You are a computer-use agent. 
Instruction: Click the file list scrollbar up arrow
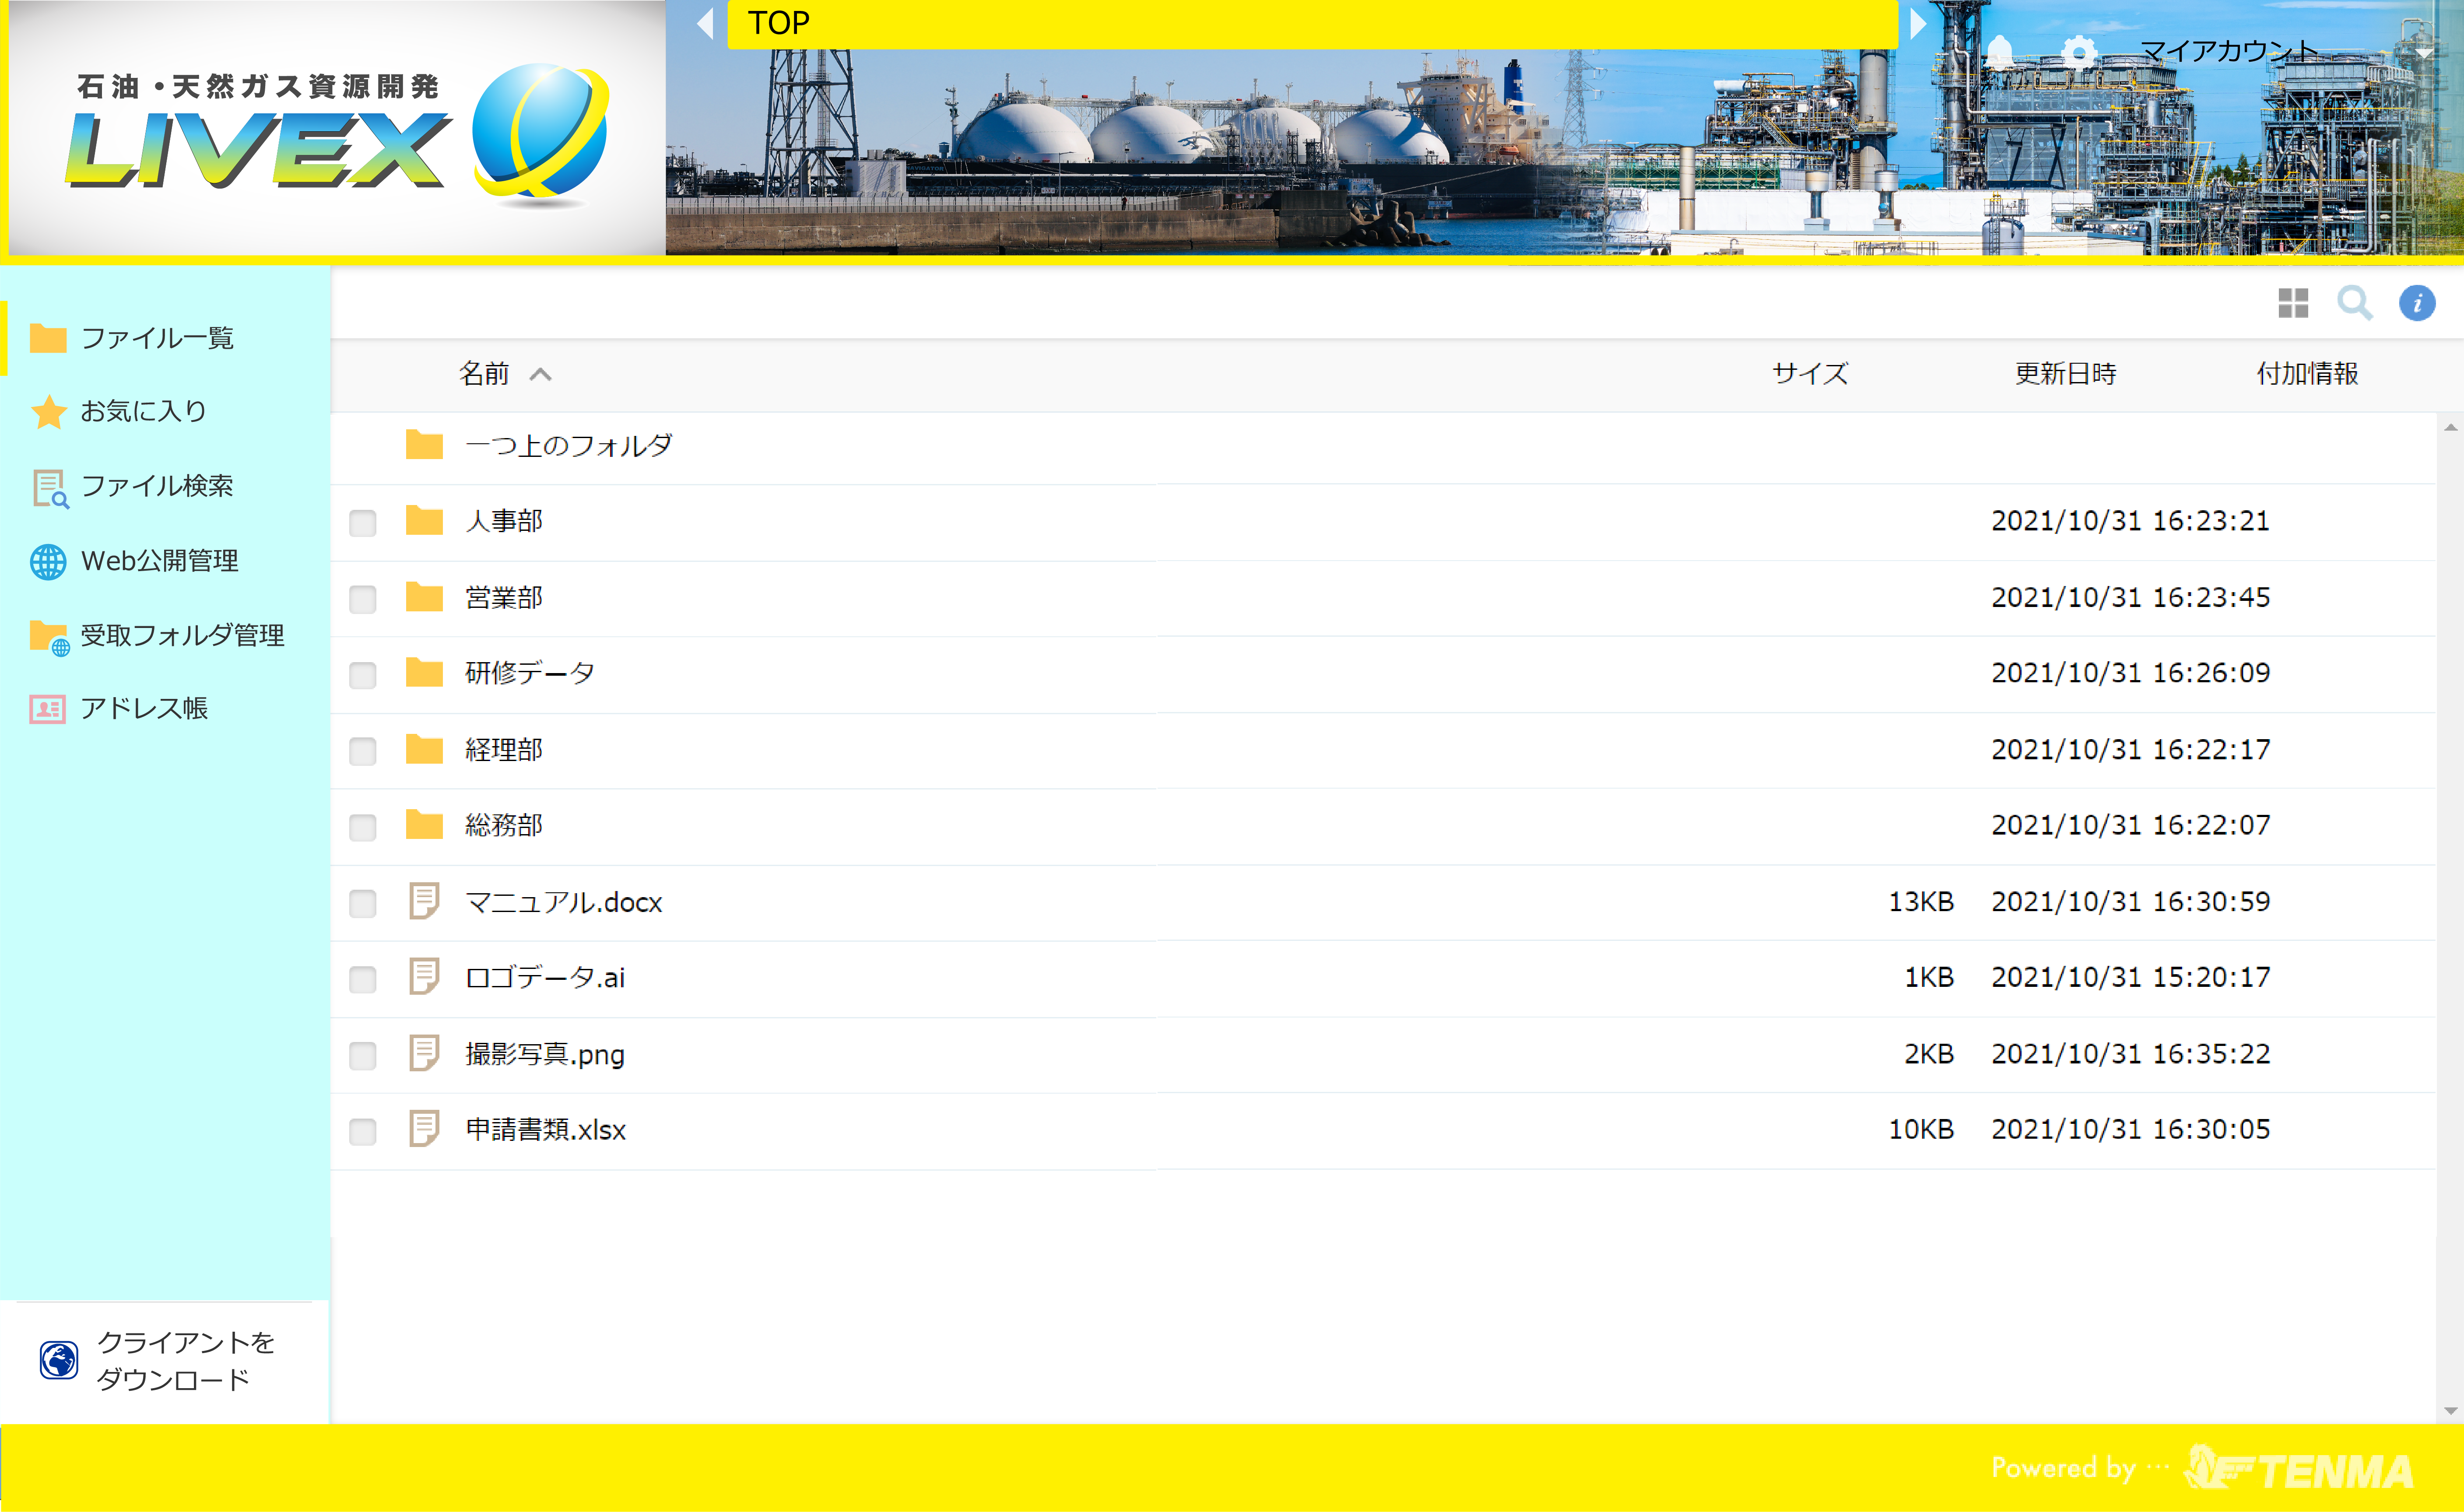point(2450,427)
